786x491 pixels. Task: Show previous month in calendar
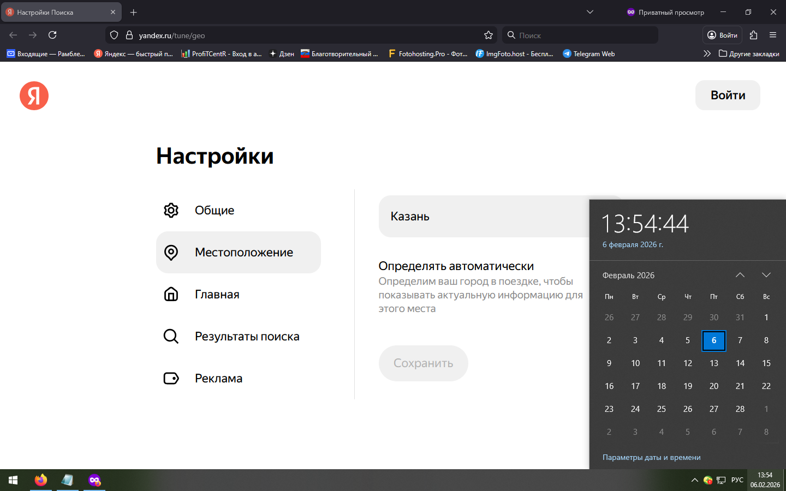click(740, 275)
